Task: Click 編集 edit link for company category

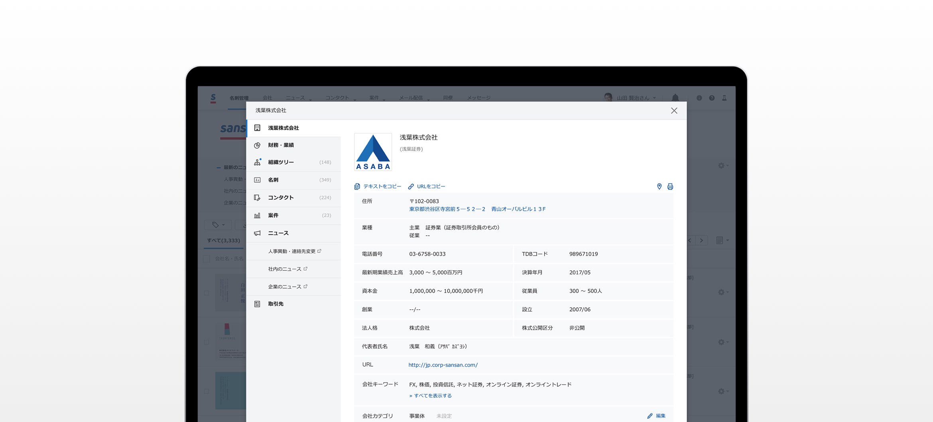Action: point(656,416)
